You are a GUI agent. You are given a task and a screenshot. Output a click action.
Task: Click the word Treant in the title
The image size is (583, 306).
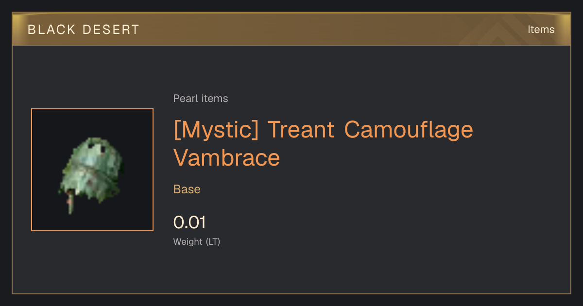click(x=301, y=129)
